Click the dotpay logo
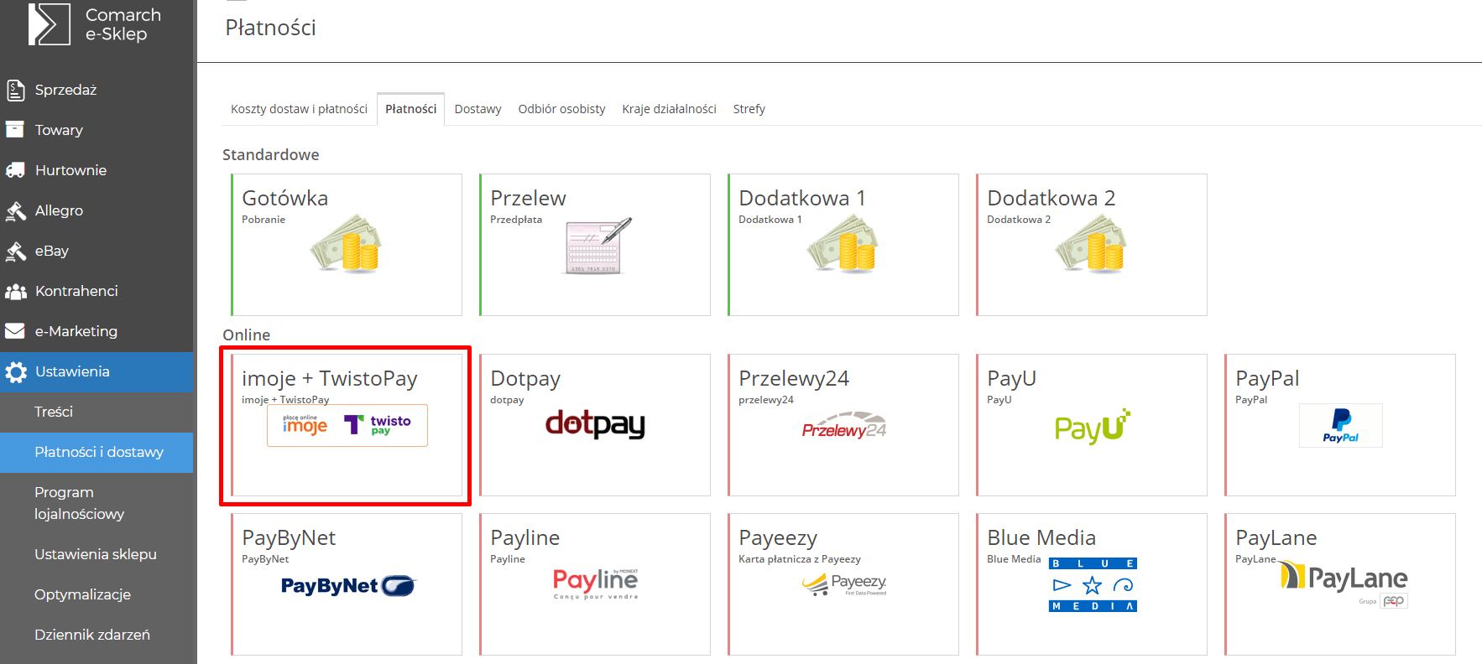1482x664 pixels. coord(595,424)
